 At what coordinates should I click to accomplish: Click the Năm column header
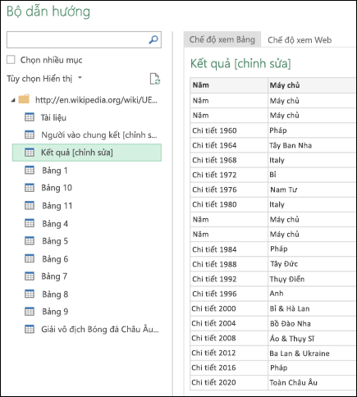(229, 85)
